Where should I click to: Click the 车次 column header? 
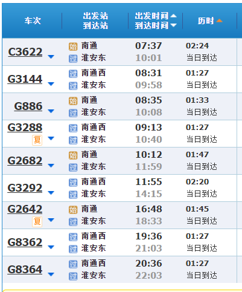click(x=33, y=21)
